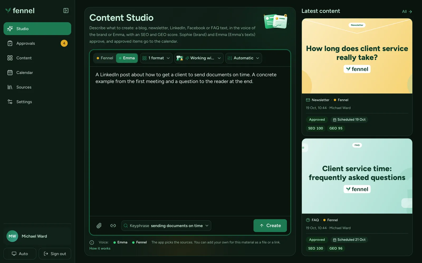The height and width of the screenshot is (263, 422).
Task: Open the 1 format dropdown
Action: [x=156, y=58]
